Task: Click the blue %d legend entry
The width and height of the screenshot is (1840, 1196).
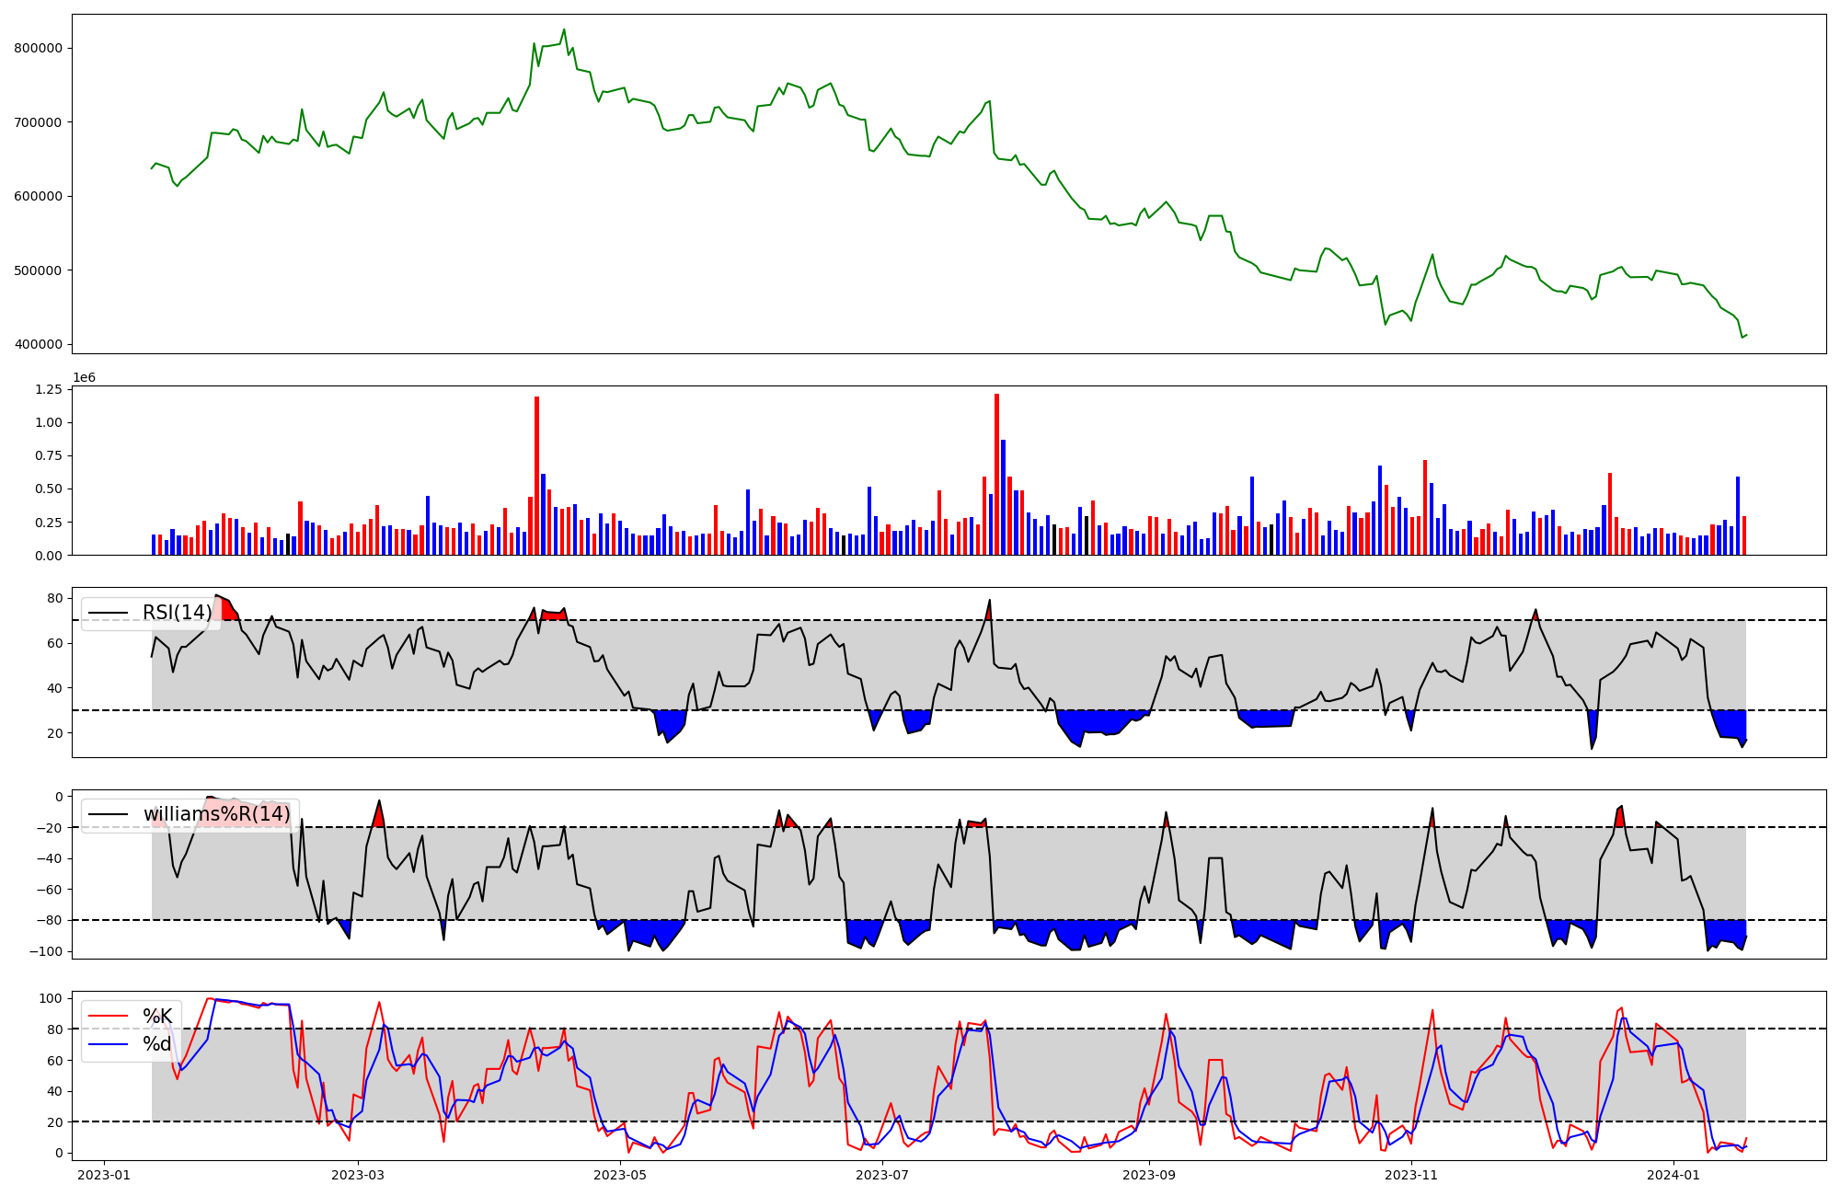Action: point(157,1044)
